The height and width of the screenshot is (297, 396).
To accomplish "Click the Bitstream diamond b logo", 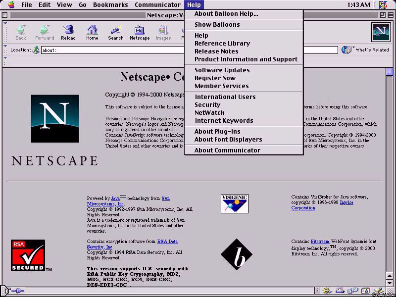I will tap(237, 254).
